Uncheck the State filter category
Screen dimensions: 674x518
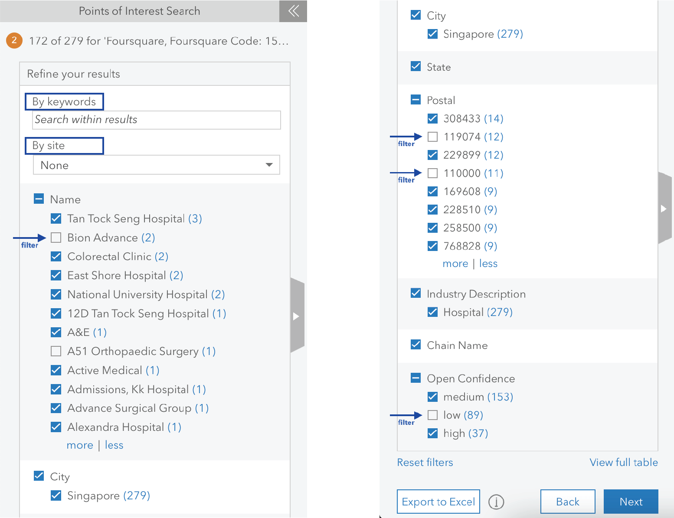tap(415, 66)
